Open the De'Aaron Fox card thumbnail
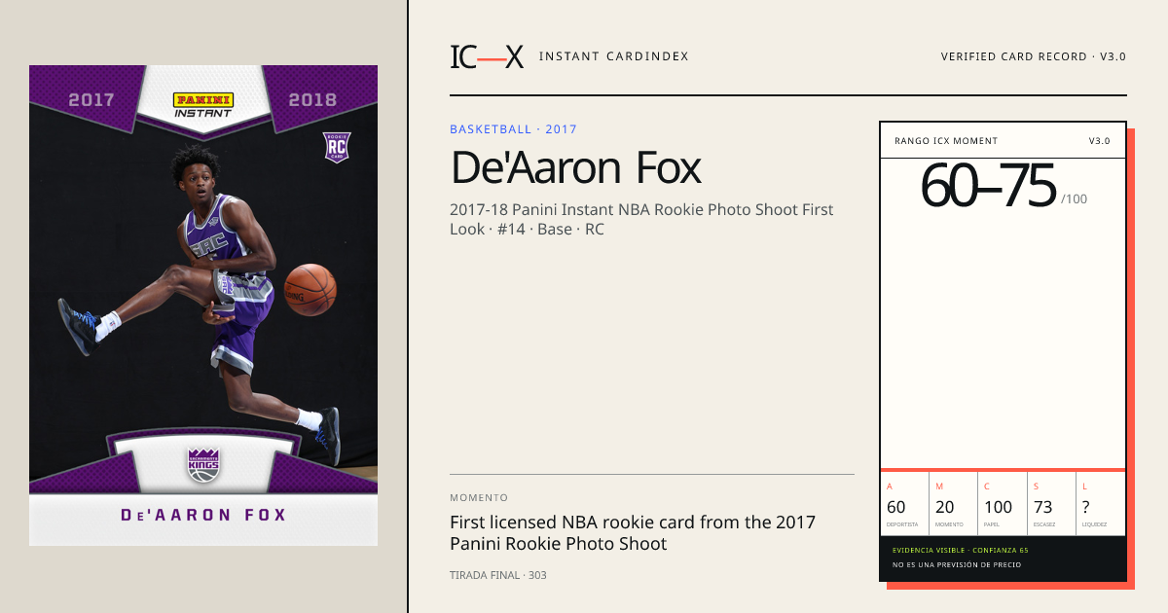The width and height of the screenshot is (1168, 613). click(203, 306)
